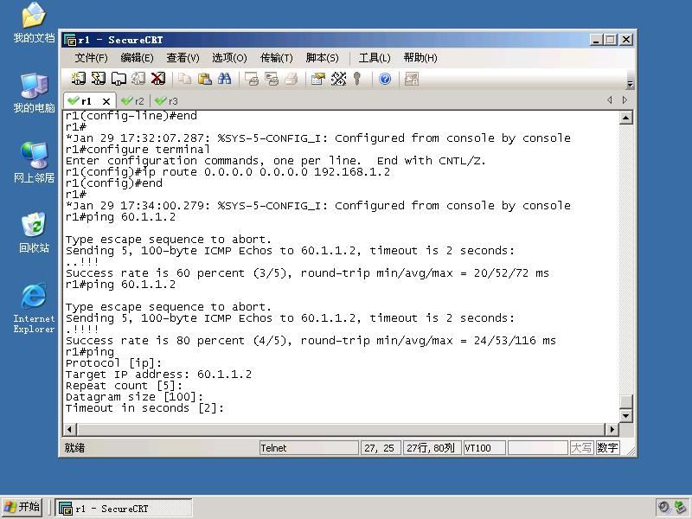Click the 大写 caps lock indicator
This screenshot has width=692, height=519.
(x=581, y=448)
